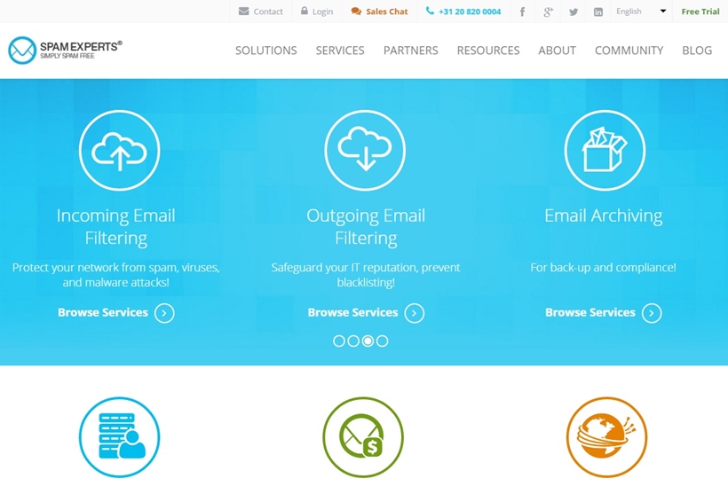728x486 pixels.
Task: Open the Services navigation menu
Action: click(x=340, y=51)
